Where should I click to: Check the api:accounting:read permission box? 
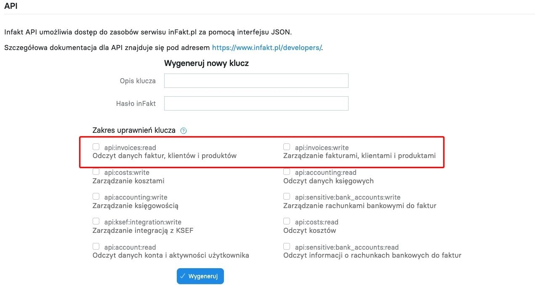[287, 172]
